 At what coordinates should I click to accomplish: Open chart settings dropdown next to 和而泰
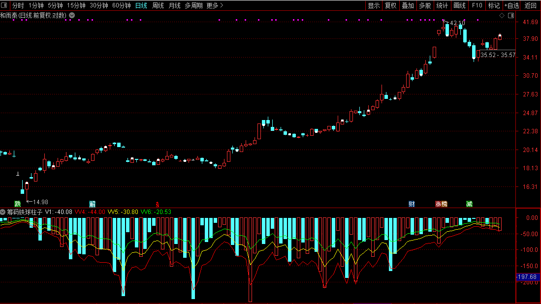pyautogui.click(x=72, y=15)
